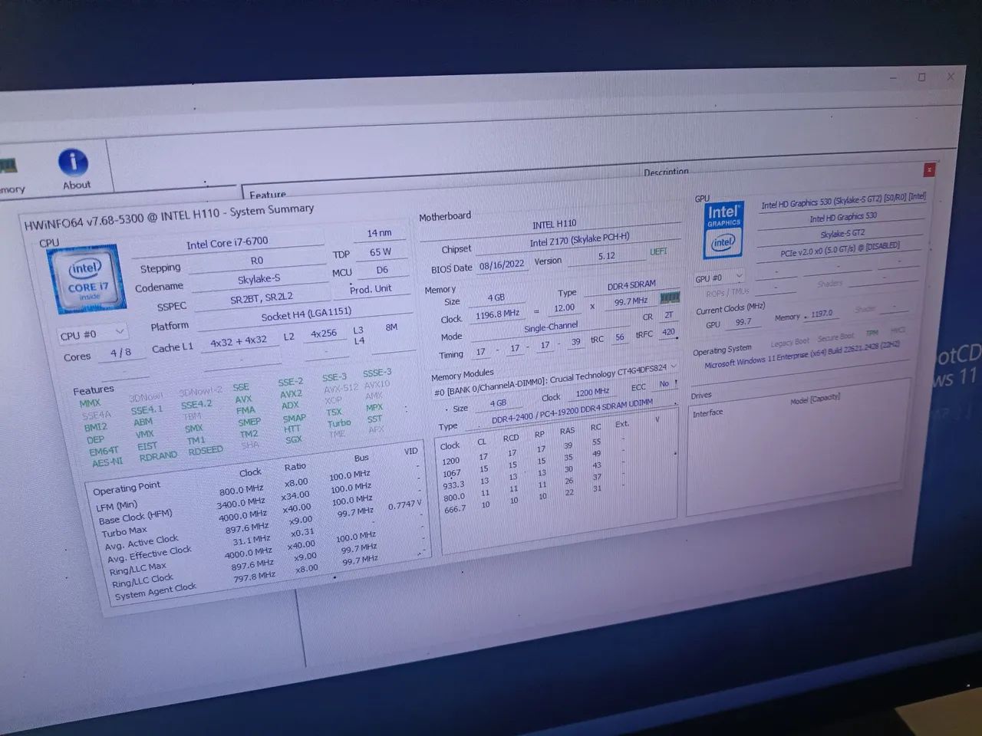Click the System Agent Clock value 797.8 MHz
Image resolution: width=982 pixels, height=736 pixels.
(254, 577)
